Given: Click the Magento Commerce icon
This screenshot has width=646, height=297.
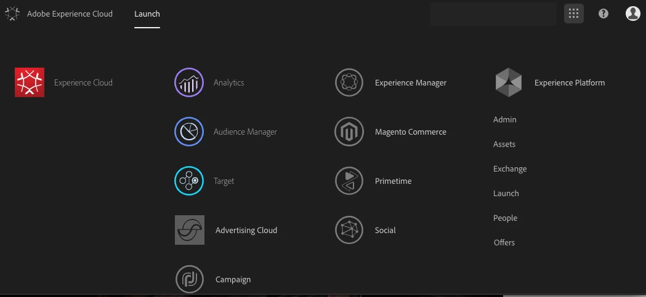Looking at the screenshot, I should pyautogui.click(x=349, y=132).
